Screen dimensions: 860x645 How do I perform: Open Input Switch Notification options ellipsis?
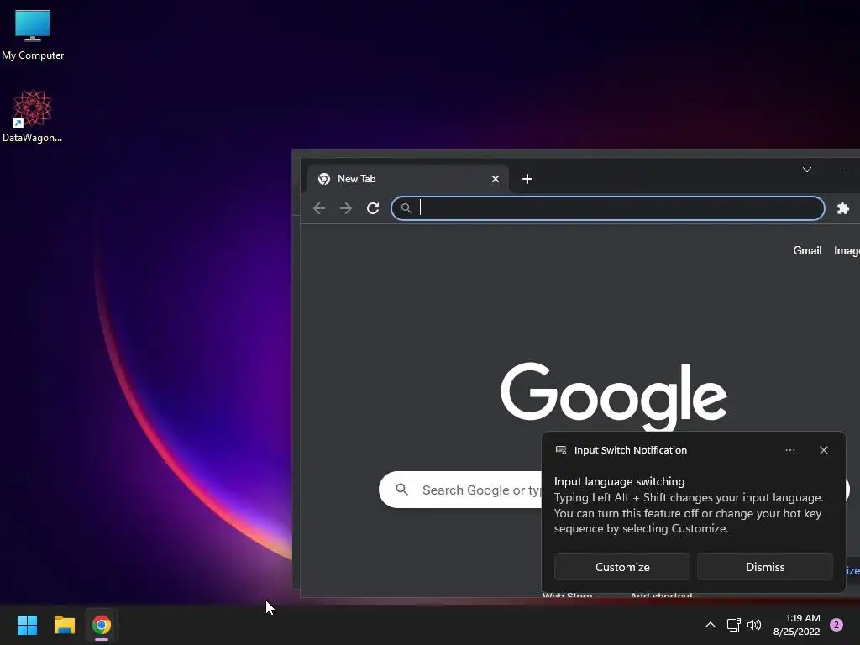790,450
